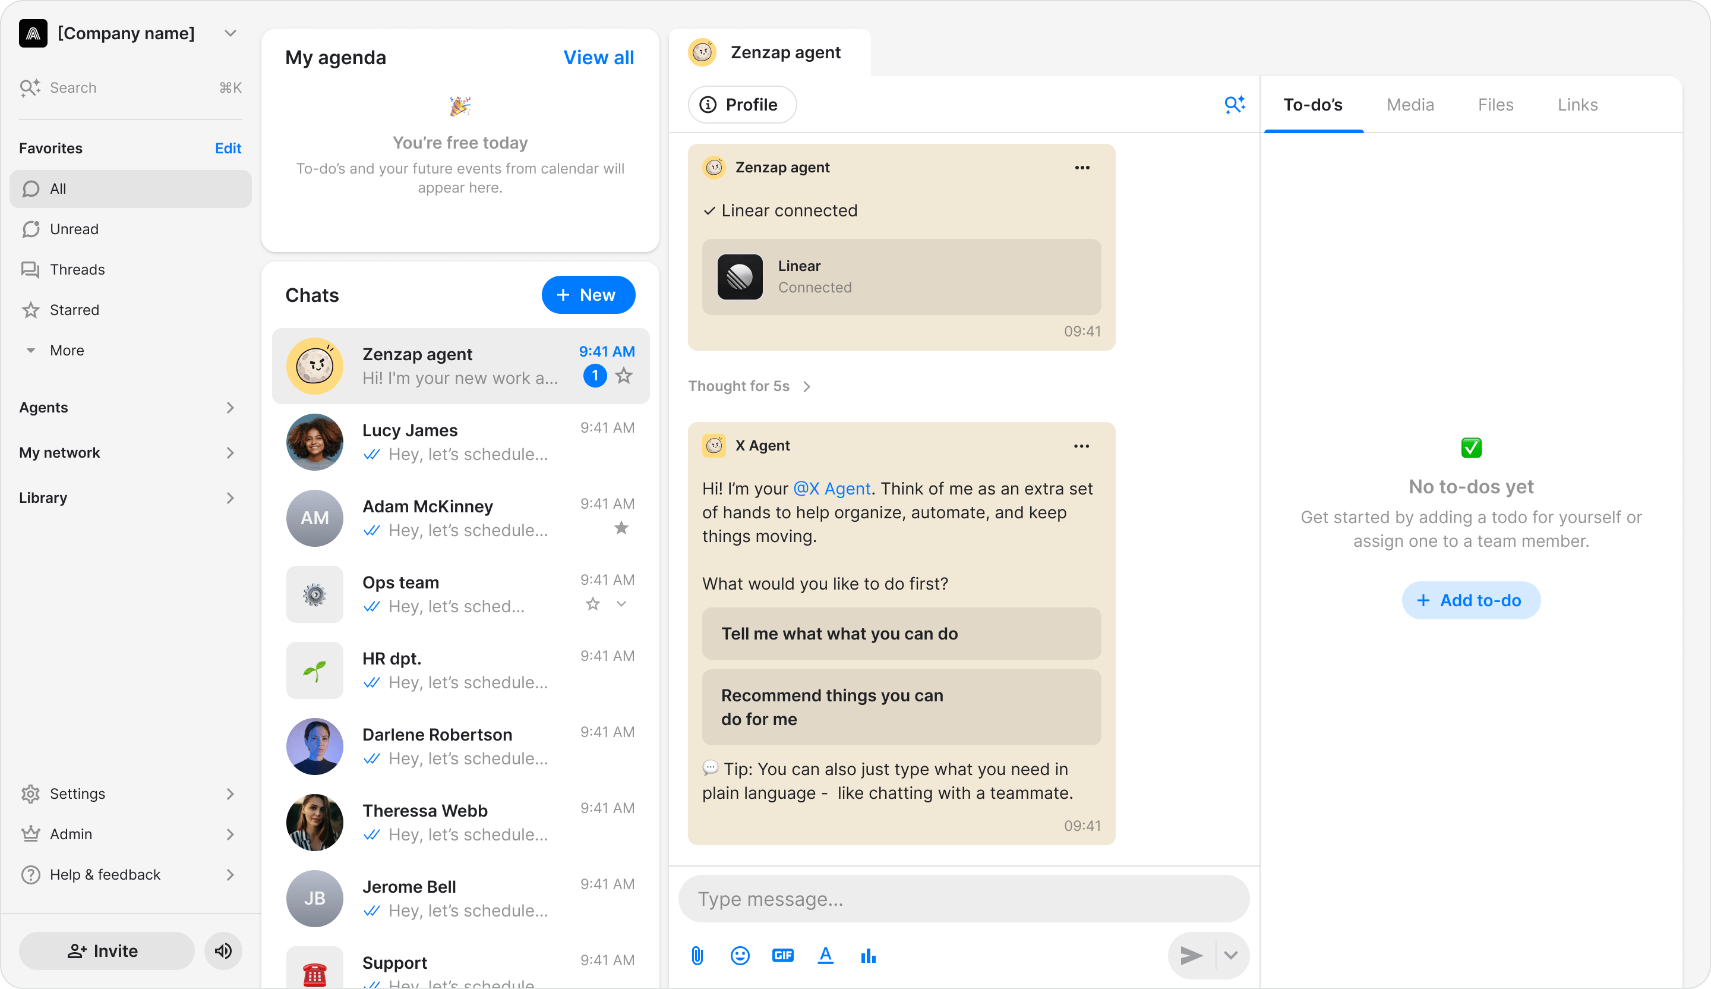
Task: Star the Ops team chat
Action: click(x=593, y=604)
